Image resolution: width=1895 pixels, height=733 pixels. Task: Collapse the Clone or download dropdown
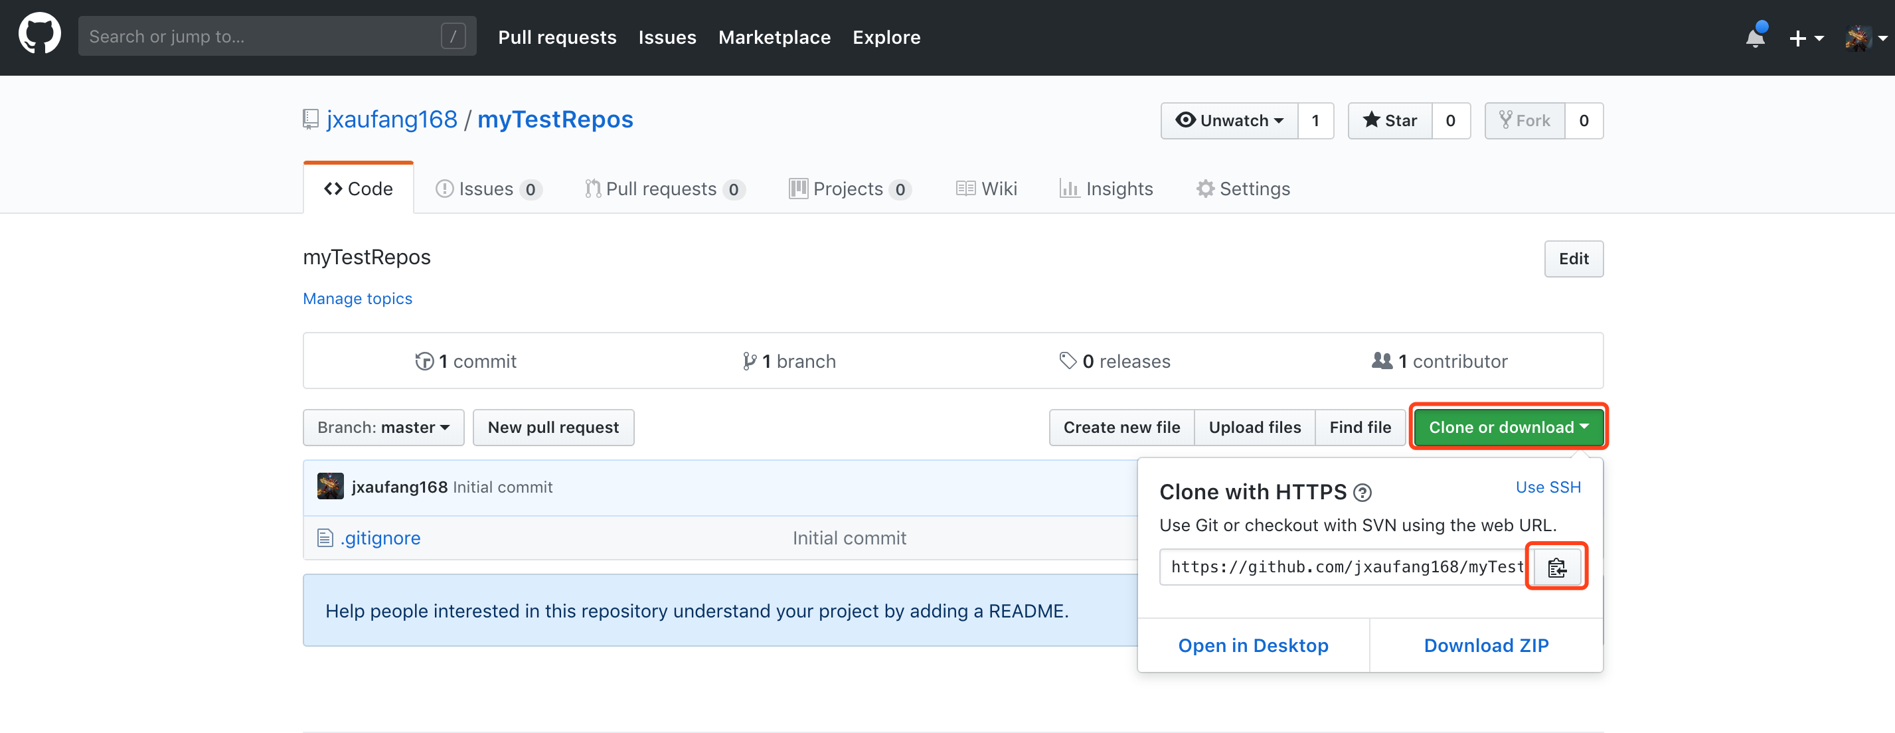tap(1507, 428)
